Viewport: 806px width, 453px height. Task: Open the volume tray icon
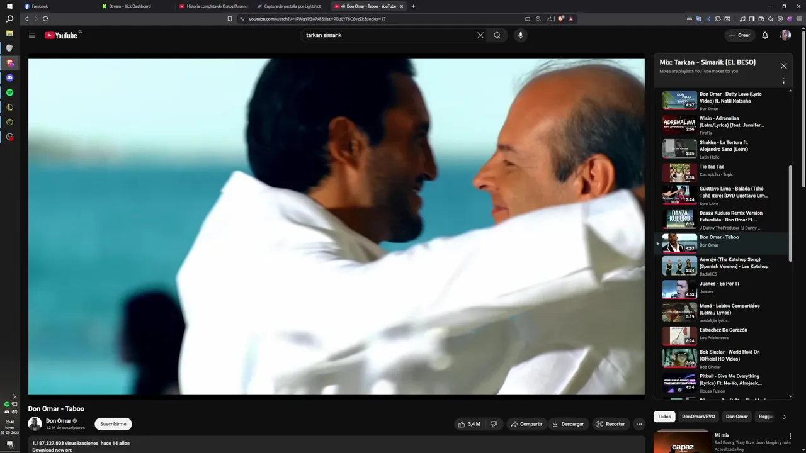coord(14,411)
